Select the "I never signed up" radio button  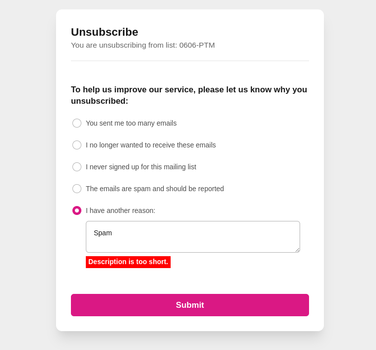coord(77,167)
